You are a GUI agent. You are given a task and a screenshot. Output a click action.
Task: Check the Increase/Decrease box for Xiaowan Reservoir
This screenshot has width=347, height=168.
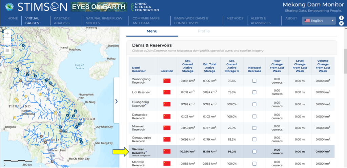coord(254,151)
